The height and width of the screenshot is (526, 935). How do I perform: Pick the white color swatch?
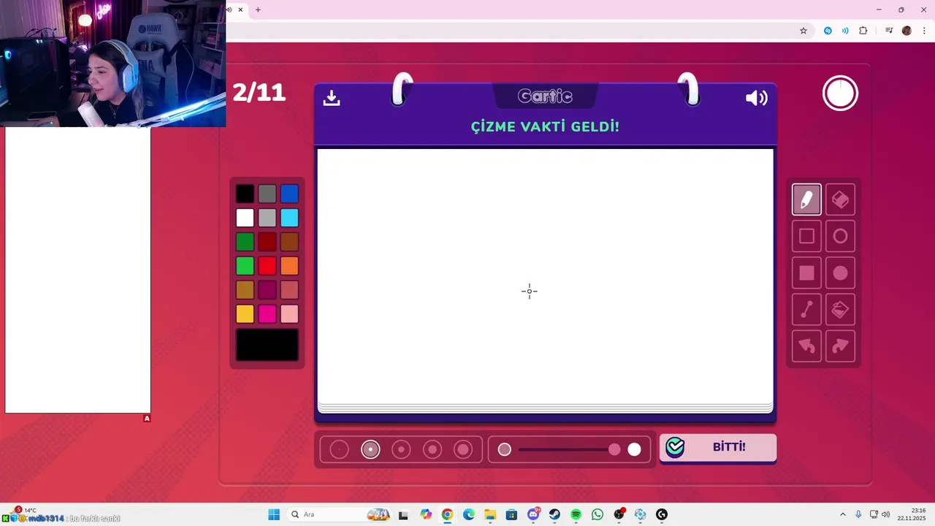(x=245, y=218)
